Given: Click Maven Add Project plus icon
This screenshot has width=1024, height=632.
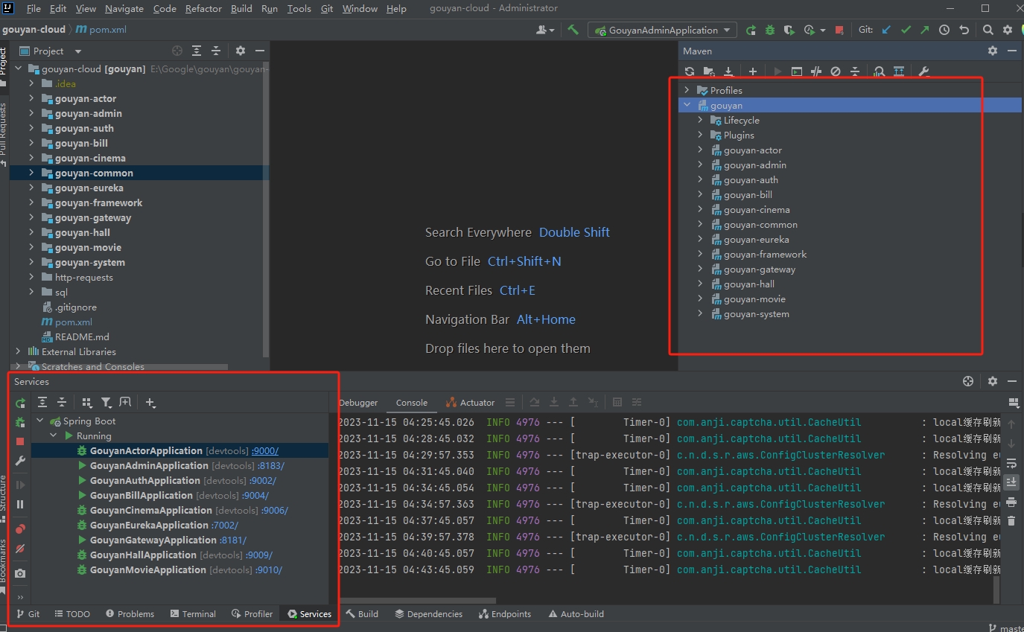Looking at the screenshot, I should [753, 71].
